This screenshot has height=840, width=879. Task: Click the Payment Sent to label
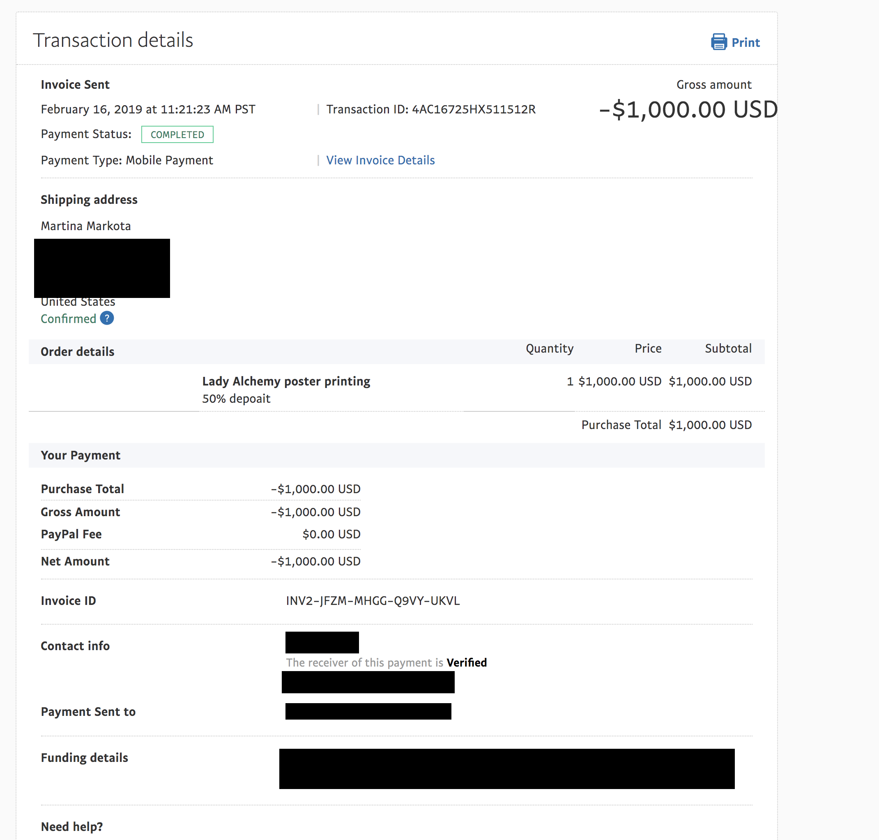[88, 712]
